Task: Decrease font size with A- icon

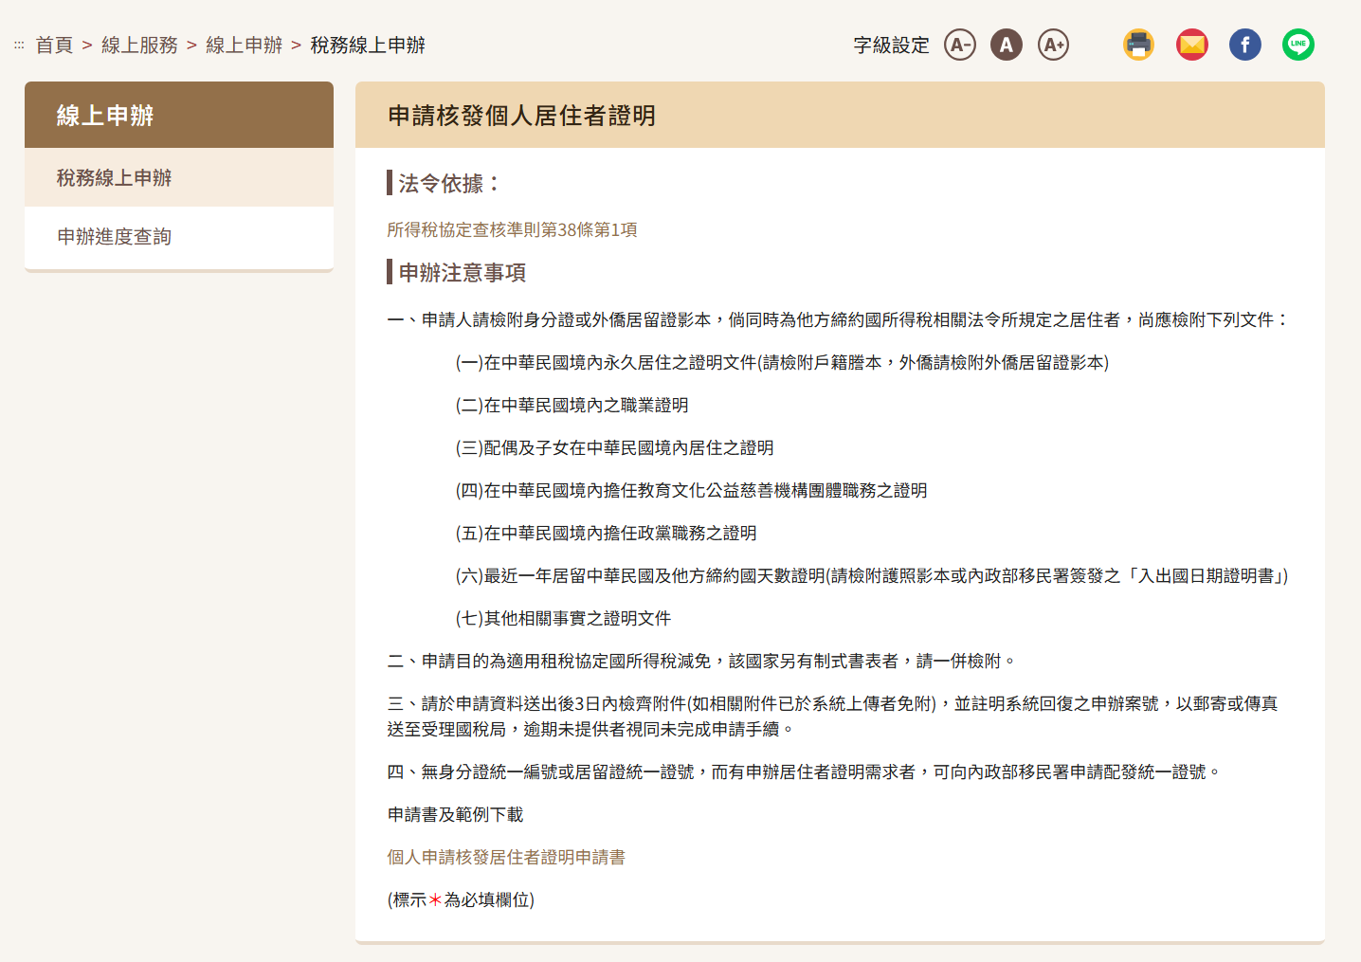Action: (x=960, y=45)
